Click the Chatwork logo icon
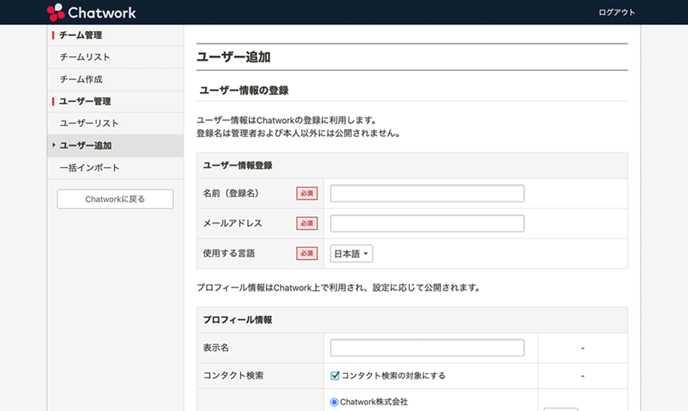 pyautogui.click(x=55, y=12)
